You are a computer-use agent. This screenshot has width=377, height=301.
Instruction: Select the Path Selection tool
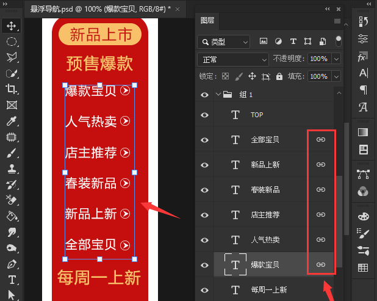(11, 295)
